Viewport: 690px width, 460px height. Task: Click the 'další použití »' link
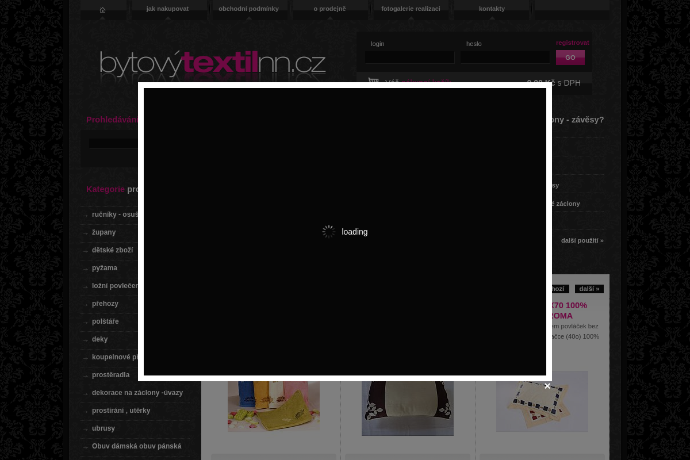pos(582,240)
